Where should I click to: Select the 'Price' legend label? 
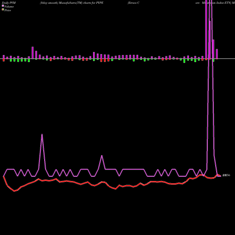coord(8,10)
